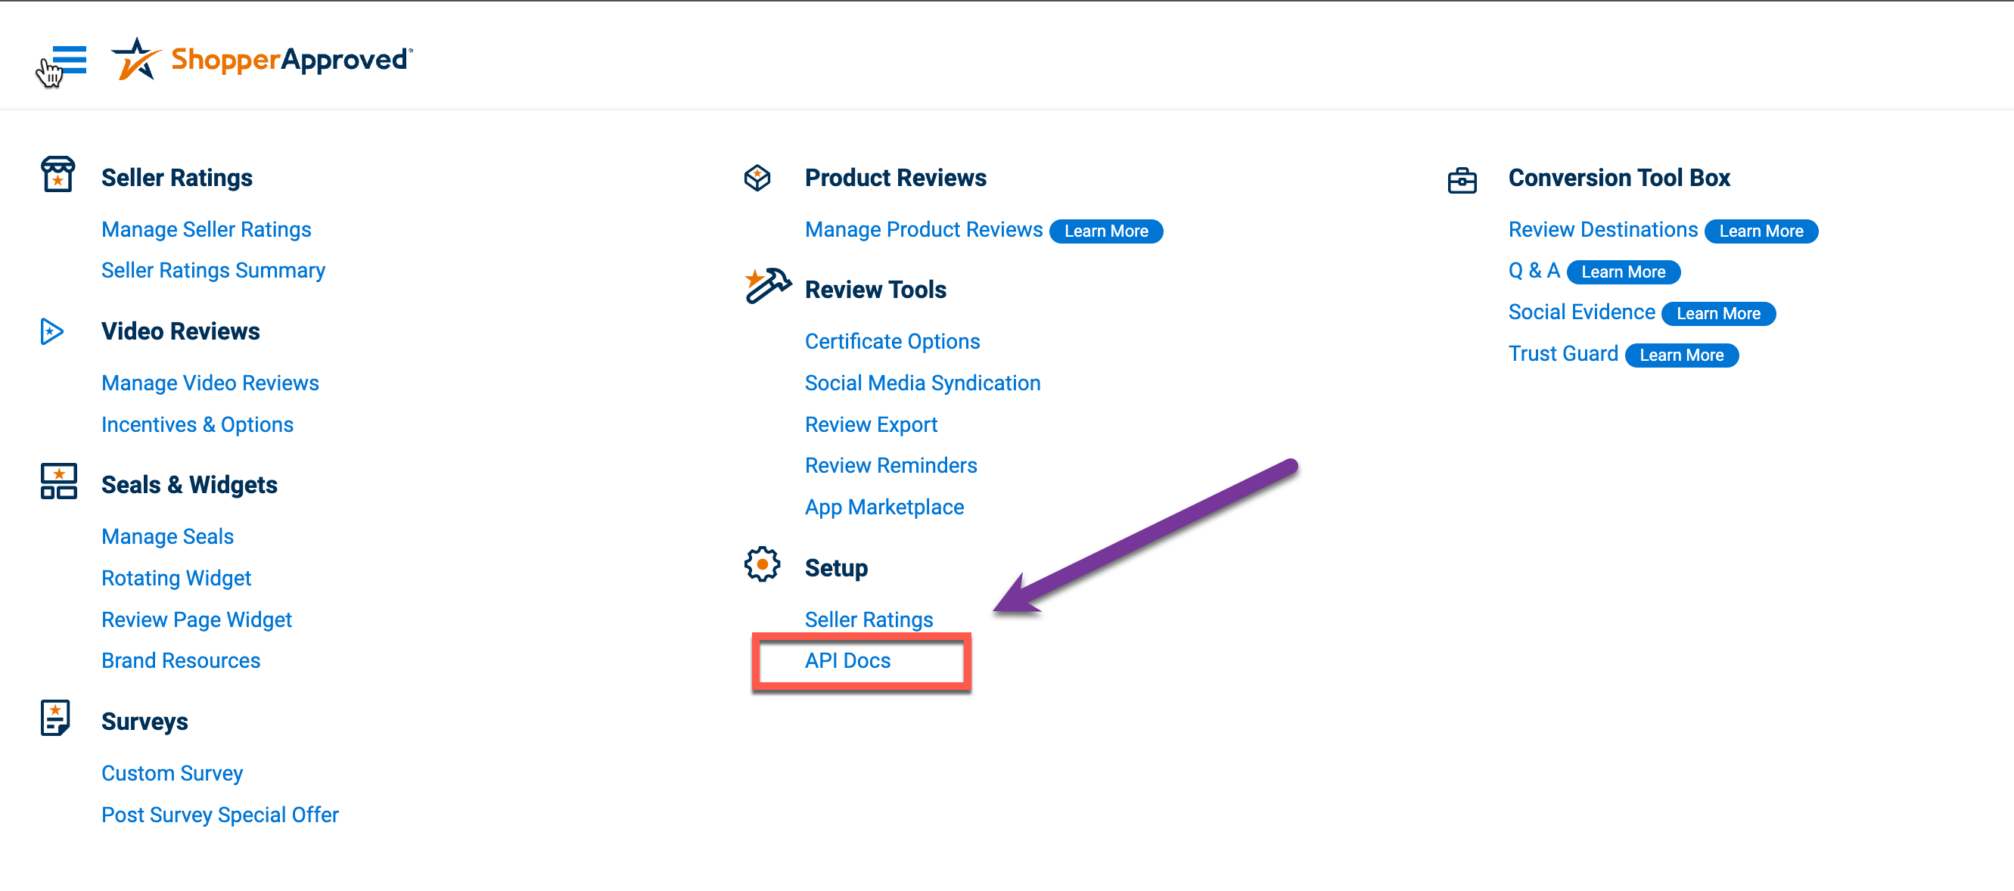The image size is (2014, 891).
Task: Open the hamburger menu icon
Action: 69,60
